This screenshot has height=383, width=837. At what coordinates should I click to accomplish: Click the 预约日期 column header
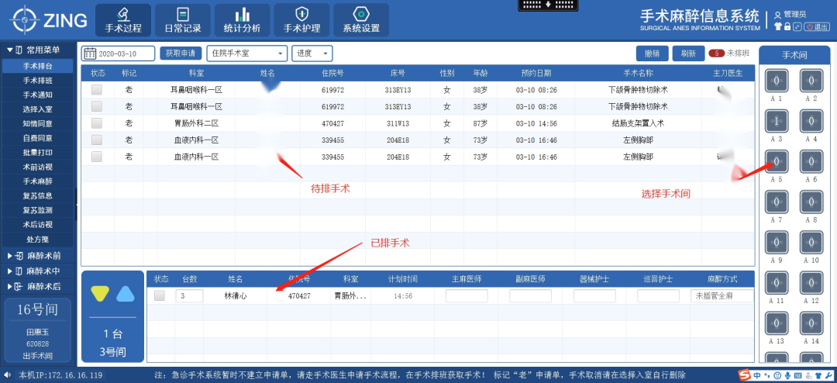[x=536, y=73]
